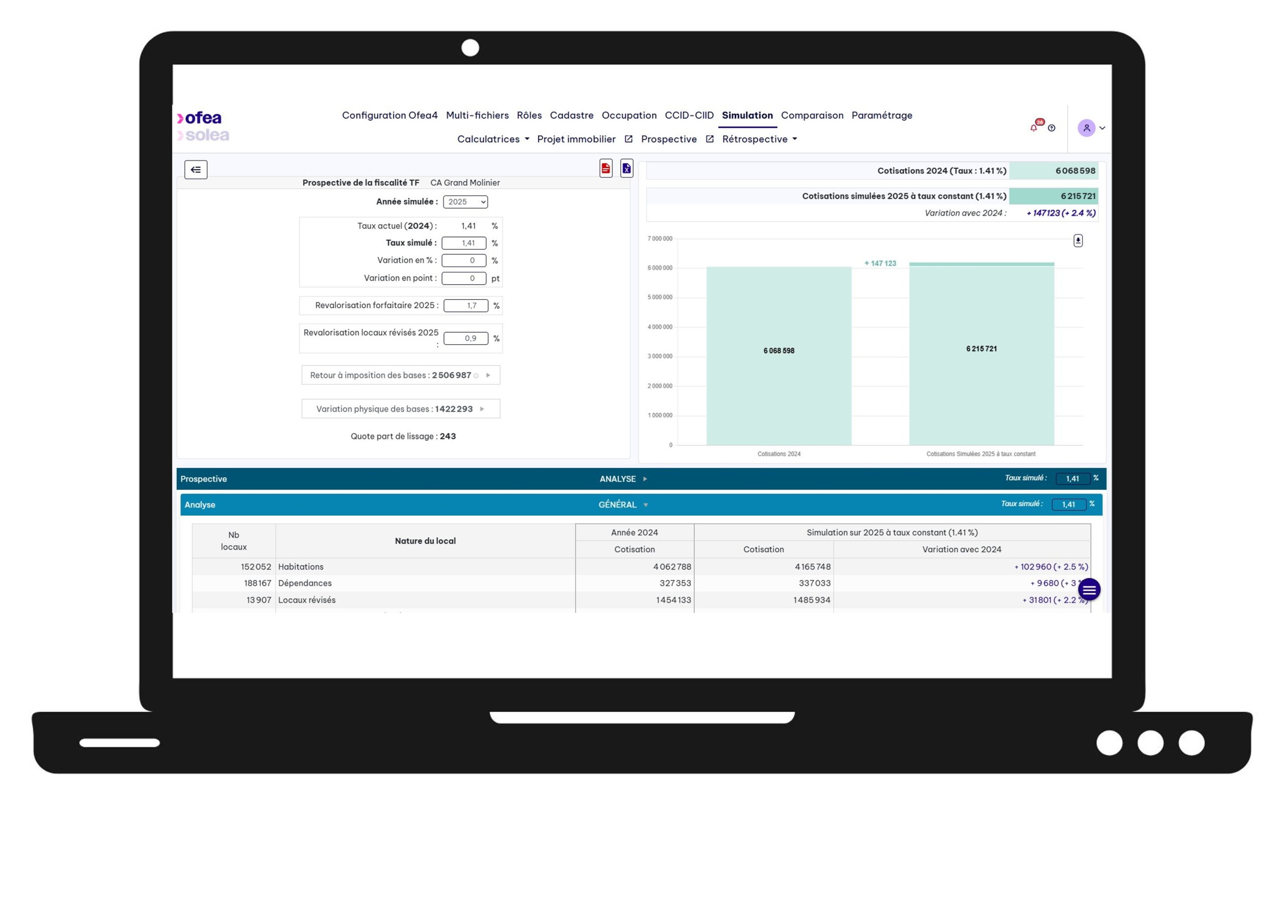1284x910 pixels.
Task: Click the back arrow collapse button
Action: click(196, 169)
